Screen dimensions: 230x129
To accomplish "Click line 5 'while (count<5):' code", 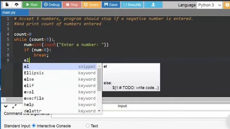I will click(34, 39).
